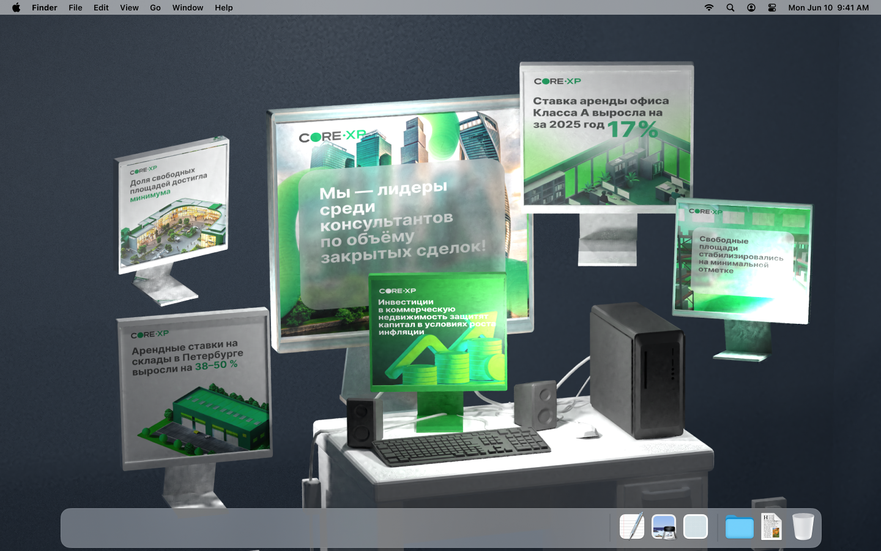Open the Edit menu
Viewport: 881px width, 551px height.
101,7
